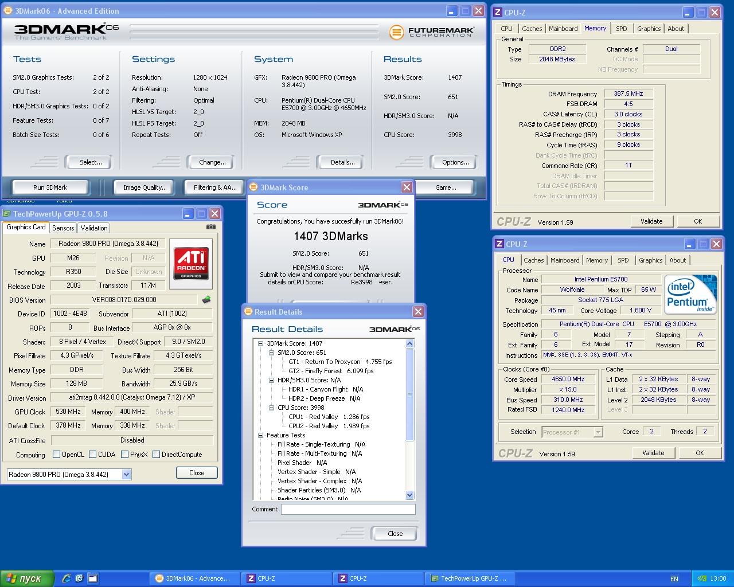Open Internet Explorer from quick launch
This screenshot has height=587, width=734.
click(67, 578)
